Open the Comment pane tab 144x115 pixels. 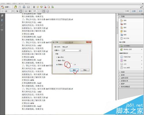pos(134,11)
